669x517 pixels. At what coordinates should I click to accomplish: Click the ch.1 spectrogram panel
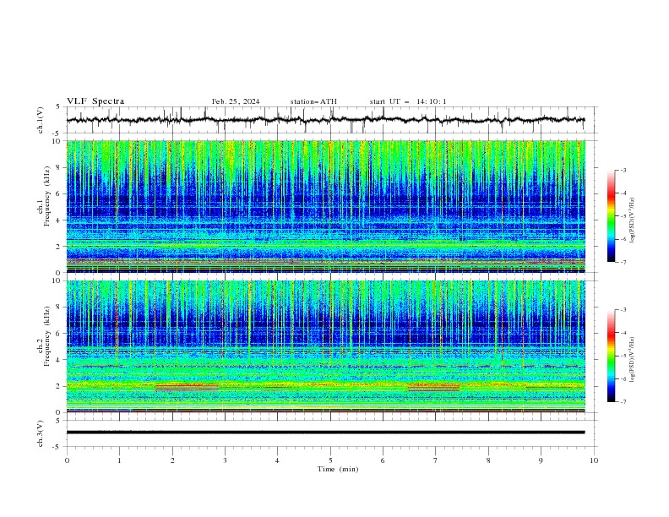[326, 206]
